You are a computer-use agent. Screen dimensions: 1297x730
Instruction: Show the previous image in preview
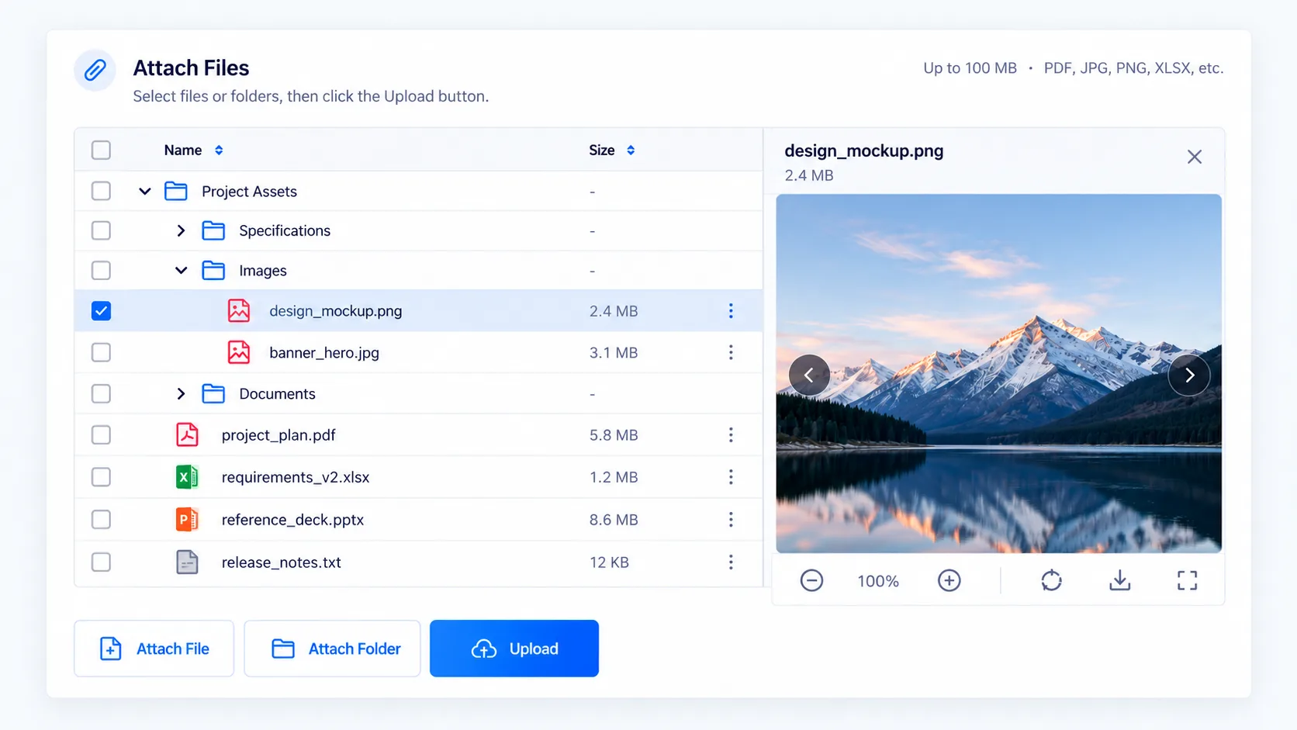tap(809, 375)
